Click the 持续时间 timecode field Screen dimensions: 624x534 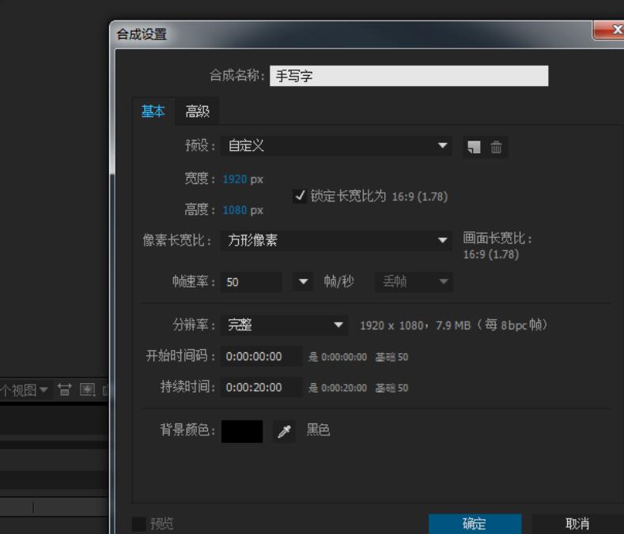pos(261,388)
